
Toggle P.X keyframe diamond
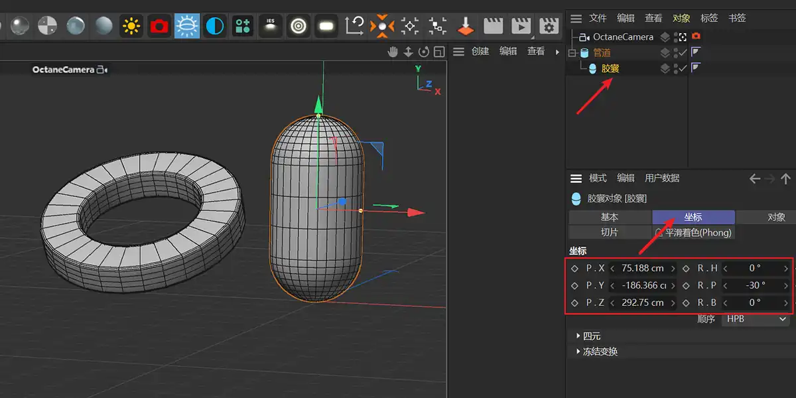coord(574,269)
